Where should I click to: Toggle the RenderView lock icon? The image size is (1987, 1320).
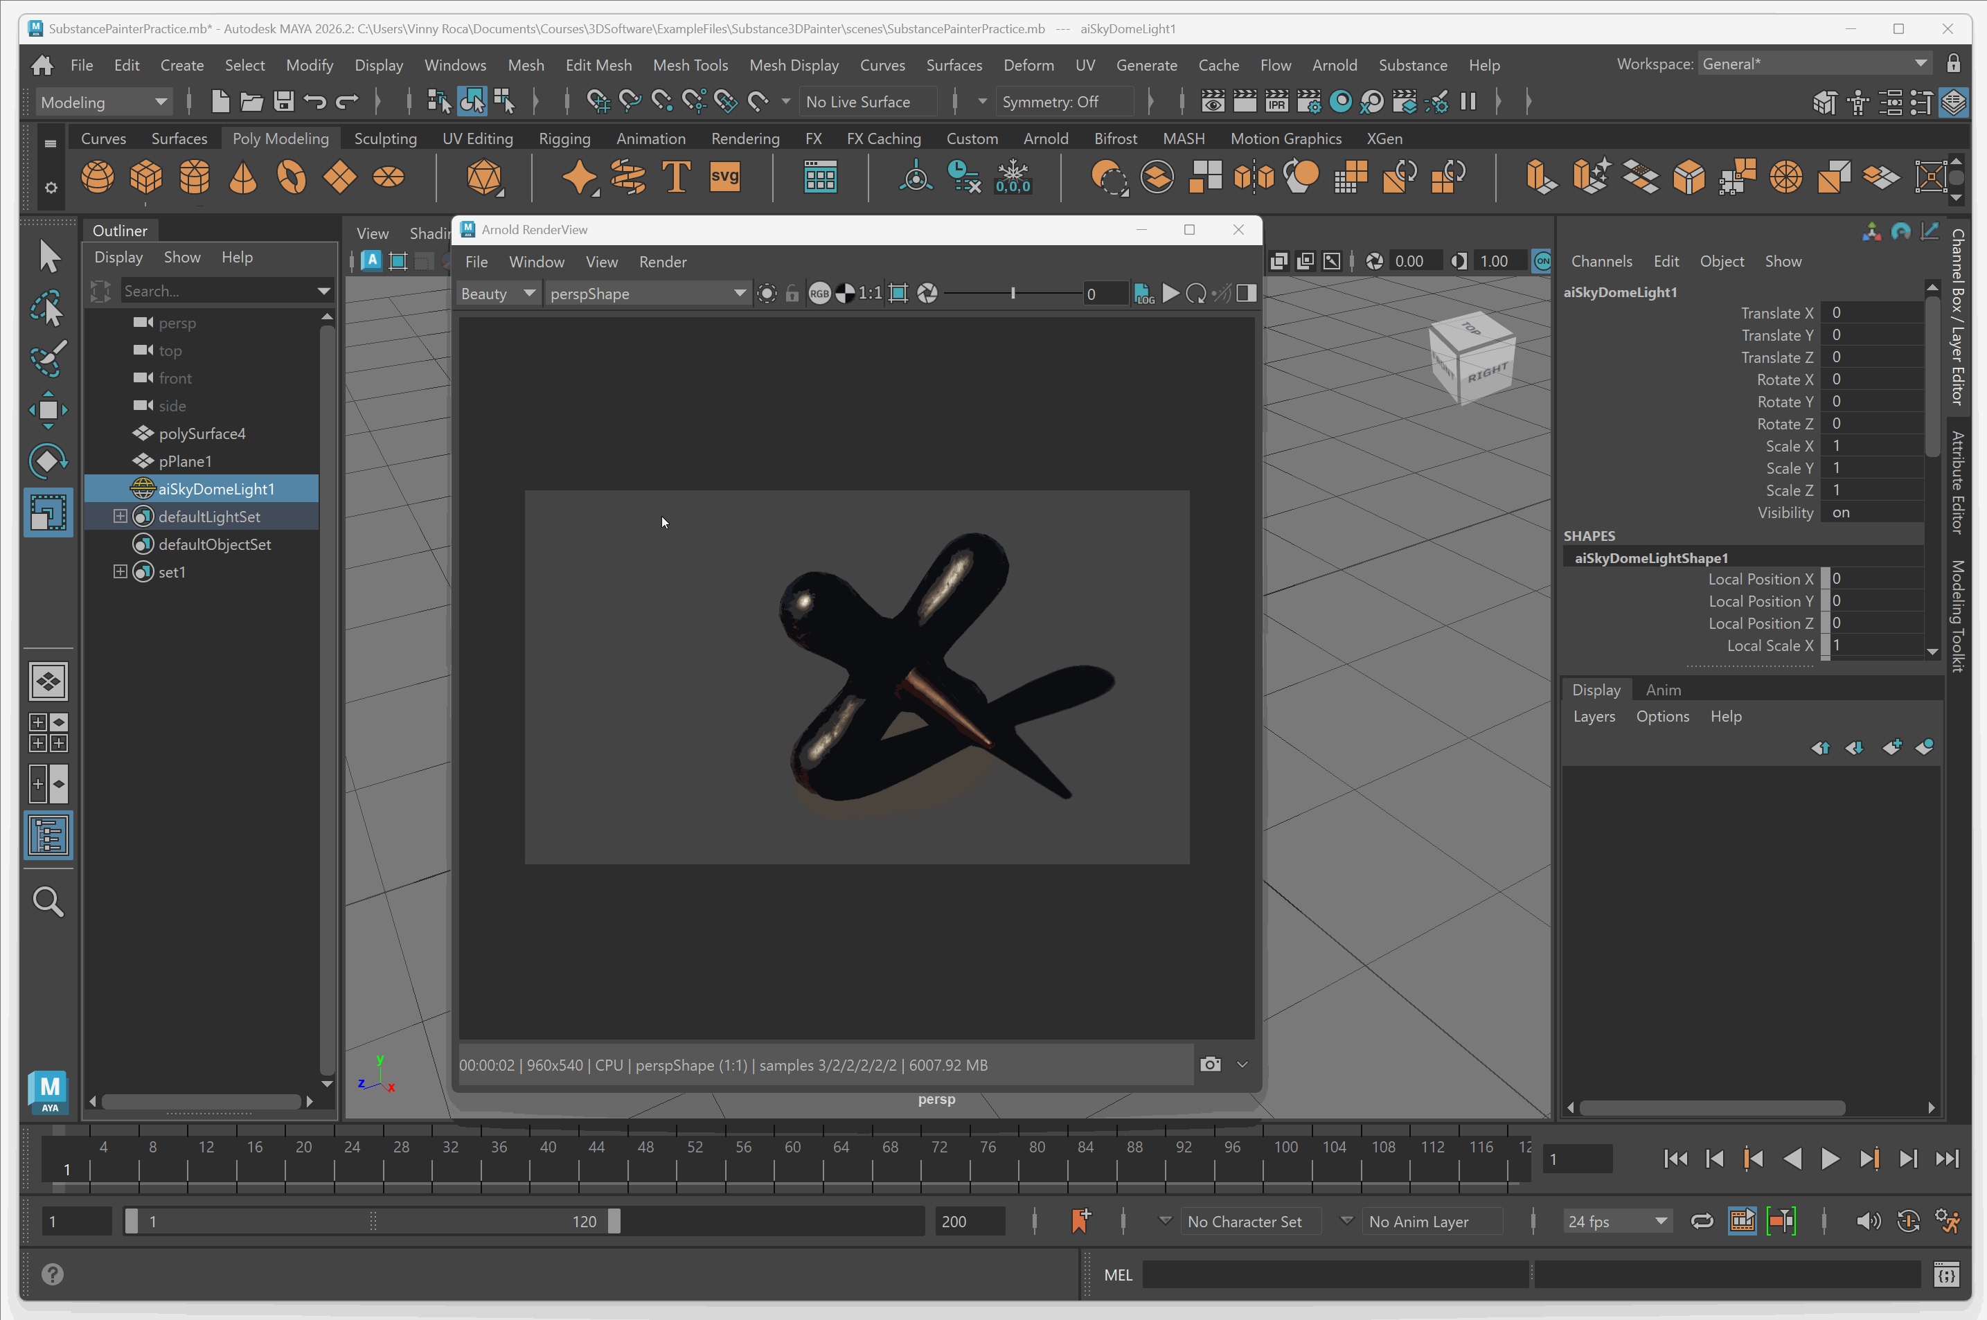point(792,293)
